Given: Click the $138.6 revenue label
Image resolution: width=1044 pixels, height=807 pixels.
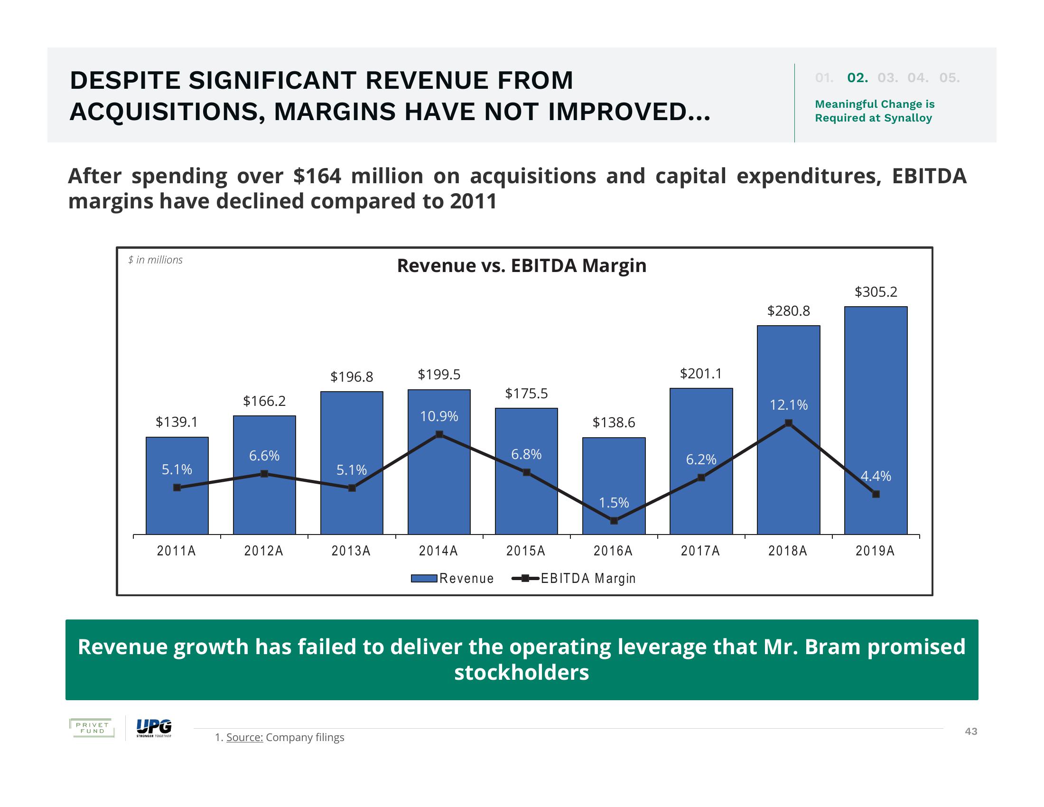Looking at the screenshot, I should pyautogui.click(x=614, y=422).
